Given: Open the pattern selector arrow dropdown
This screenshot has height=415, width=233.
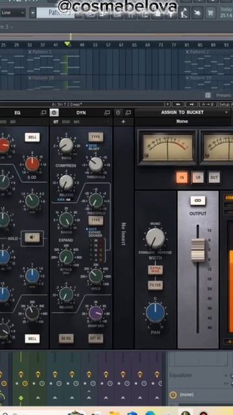Looking at the screenshot, I should tap(33, 12).
